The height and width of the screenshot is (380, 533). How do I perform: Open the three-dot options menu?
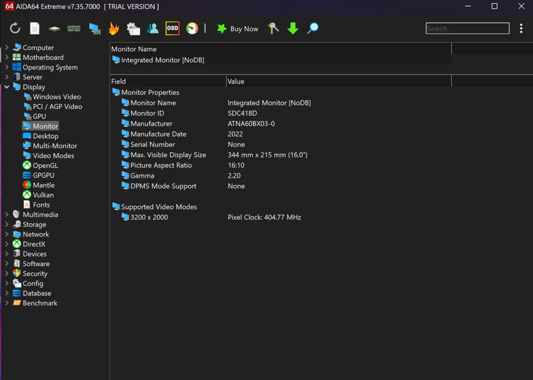521,29
